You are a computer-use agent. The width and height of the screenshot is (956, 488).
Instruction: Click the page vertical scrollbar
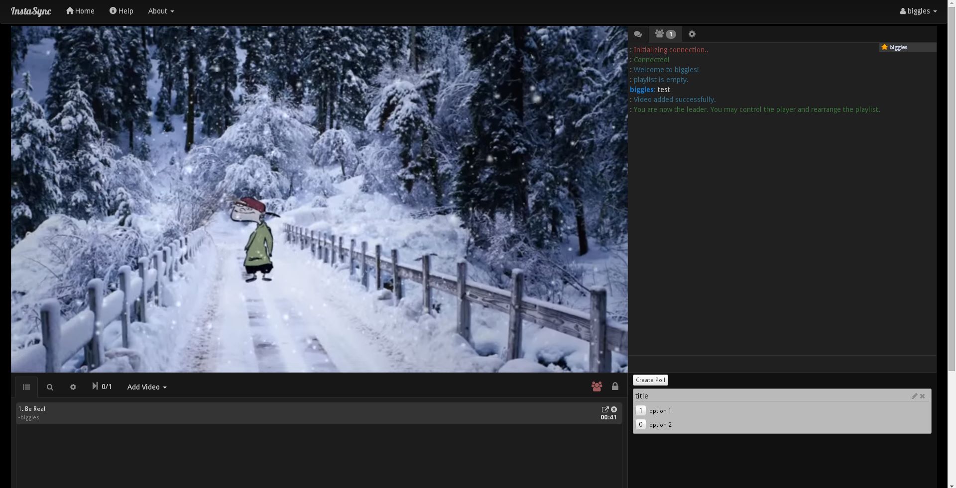tap(952, 199)
